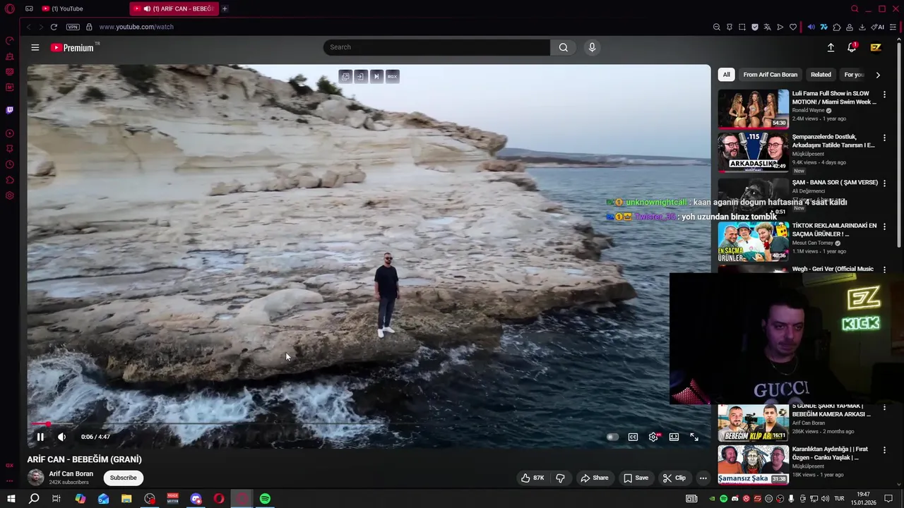Viewport: 904px width, 508px height.
Task: Open options for Wegh - Geri Ver video
Action: (x=884, y=270)
